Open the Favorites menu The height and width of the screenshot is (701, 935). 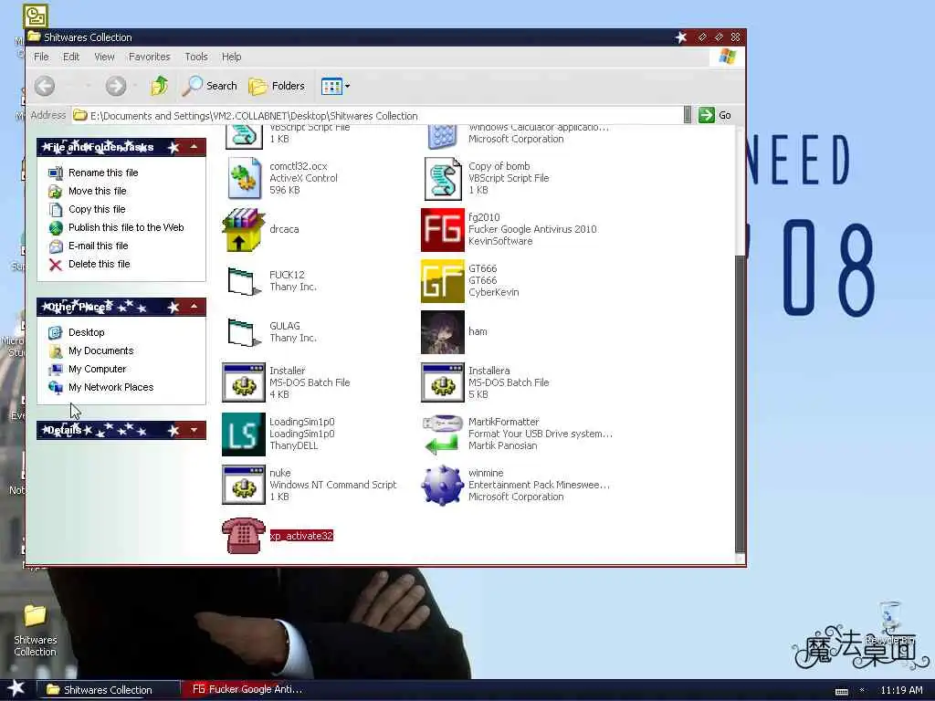[149, 57]
